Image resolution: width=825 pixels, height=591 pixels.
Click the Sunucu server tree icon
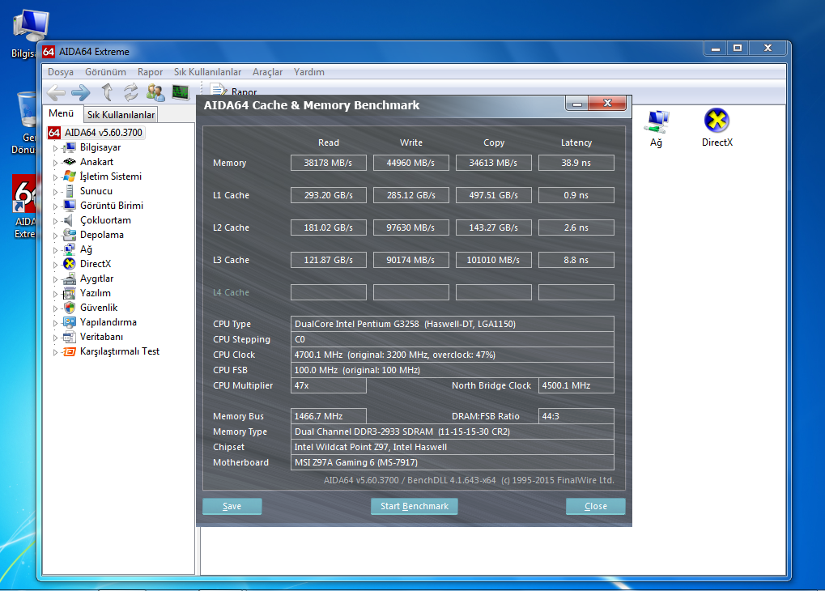(x=70, y=191)
